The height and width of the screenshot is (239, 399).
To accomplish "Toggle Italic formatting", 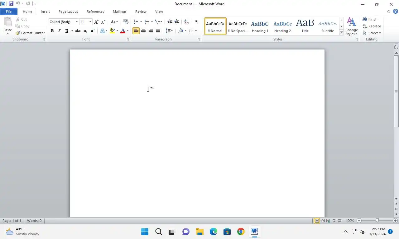I will click(59, 31).
